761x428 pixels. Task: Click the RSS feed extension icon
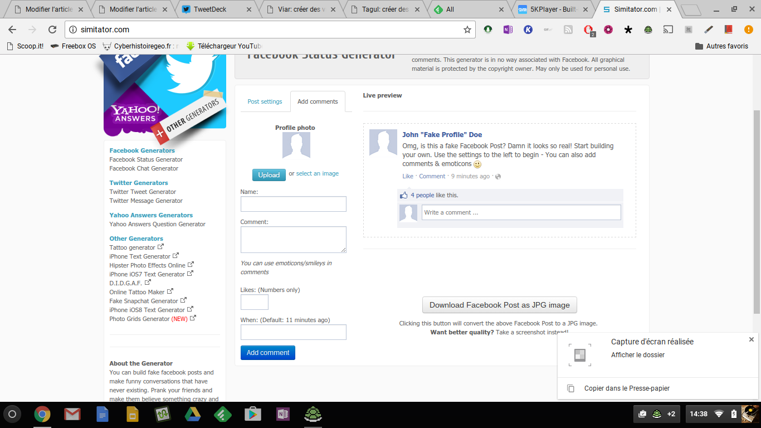[x=568, y=30]
